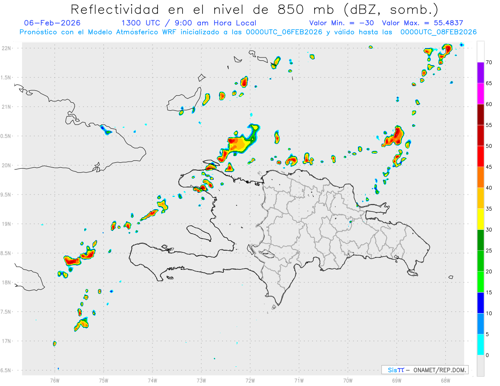Image resolution: width=500 pixels, height=386 pixels.
Task: Click the latitude axis label "18N"
Action: pyautogui.click(x=7, y=282)
